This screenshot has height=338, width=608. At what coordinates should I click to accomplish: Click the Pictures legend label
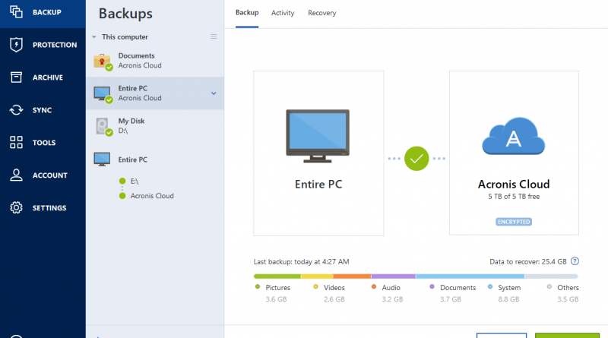coord(277,288)
